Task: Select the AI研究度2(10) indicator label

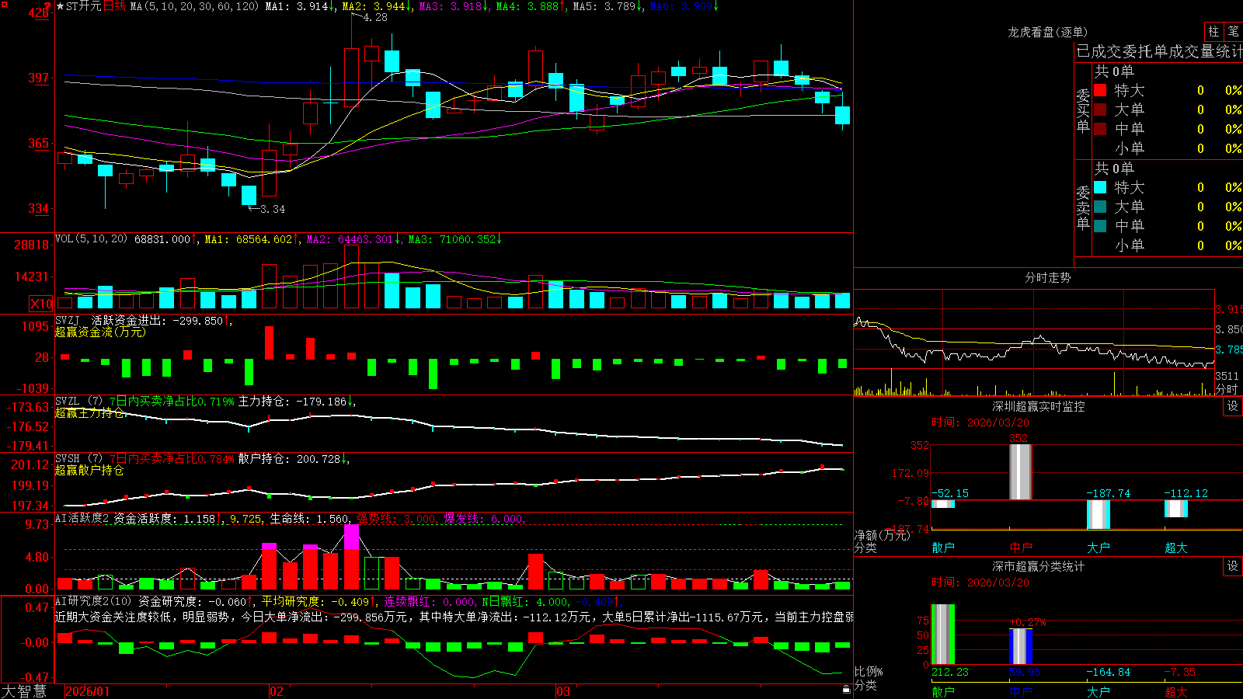Action: [x=93, y=601]
